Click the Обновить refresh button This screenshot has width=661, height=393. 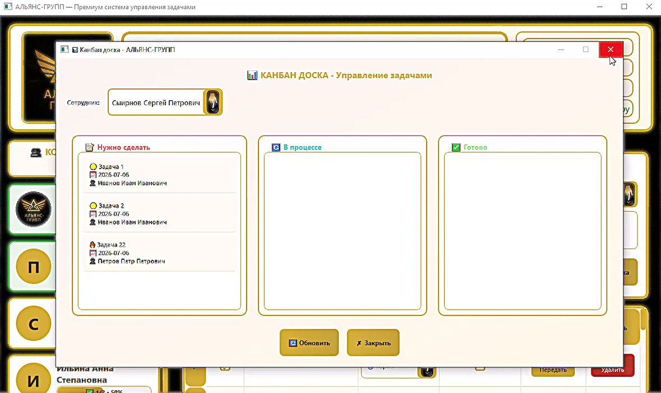(x=309, y=343)
